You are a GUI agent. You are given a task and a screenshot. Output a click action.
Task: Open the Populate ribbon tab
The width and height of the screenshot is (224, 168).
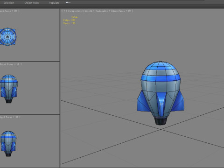(54, 3)
